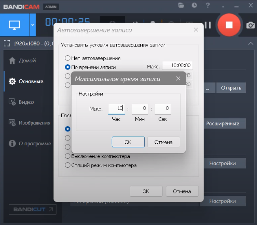
Task: Select the Нет автозавершения radio button
Action: pos(68,58)
